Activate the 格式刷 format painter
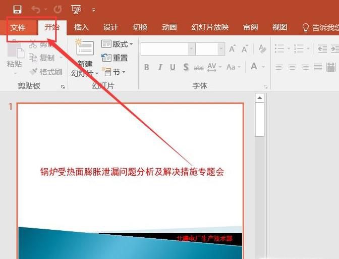 (46, 72)
